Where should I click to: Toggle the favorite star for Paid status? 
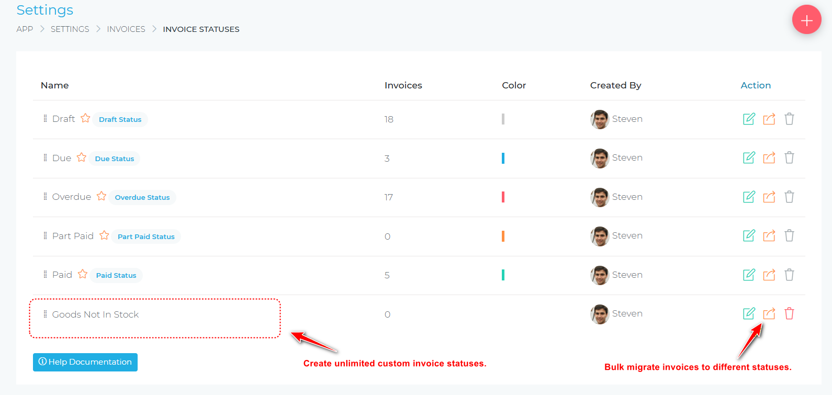[82, 274]
